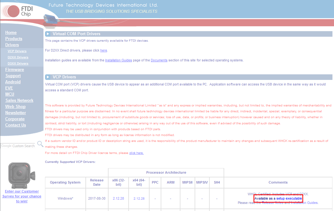Screen dimensions: 334x211
Task: Open the Home page link
Action: [11, 33]
